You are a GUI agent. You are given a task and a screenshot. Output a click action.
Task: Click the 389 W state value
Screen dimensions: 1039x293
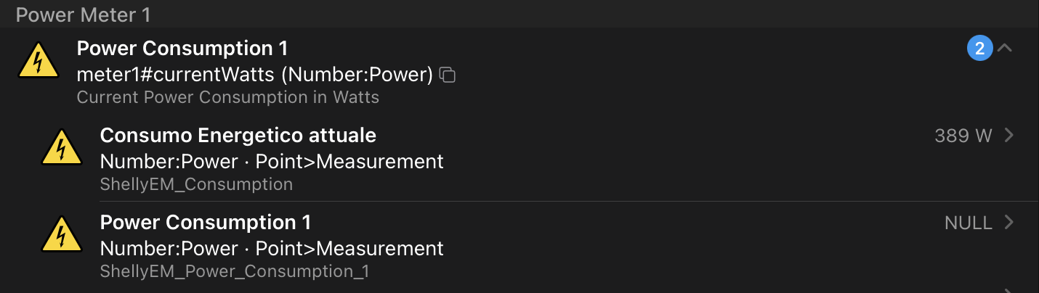[963, 136]
